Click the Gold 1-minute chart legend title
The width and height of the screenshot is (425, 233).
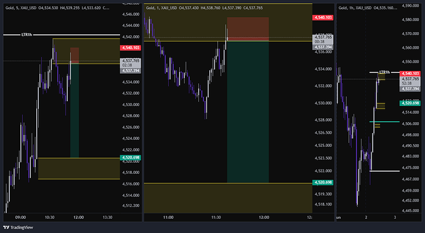161,8
